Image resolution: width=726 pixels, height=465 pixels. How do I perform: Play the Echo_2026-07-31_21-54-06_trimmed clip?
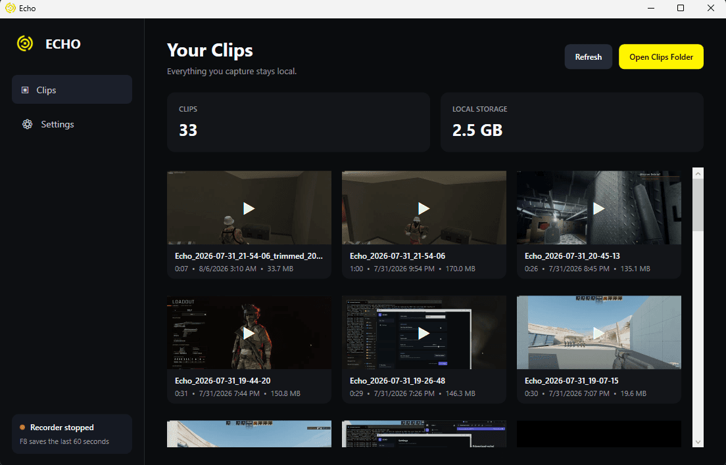(x=249, y=208)
